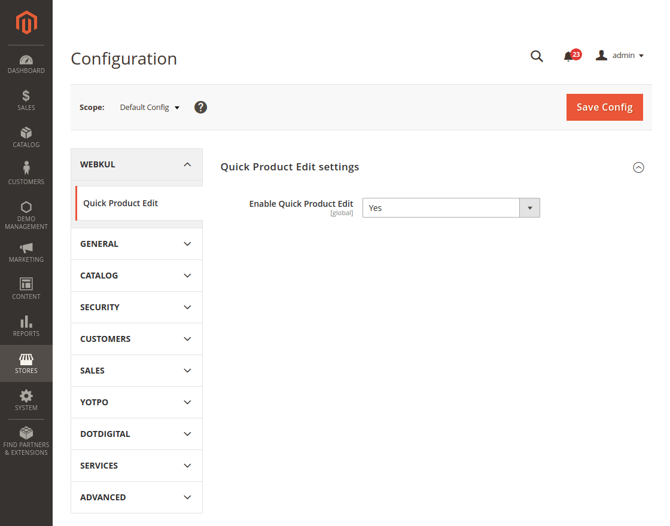The image size is (670, 526).
Task: Collapse the WEBKUL config tab
Action: point(137,164)
